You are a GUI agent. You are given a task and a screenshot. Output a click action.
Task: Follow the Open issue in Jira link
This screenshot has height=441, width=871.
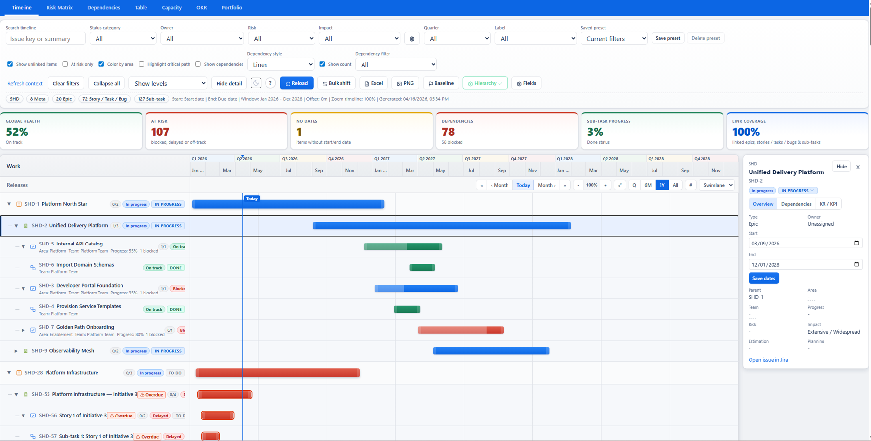coord(768,360)
